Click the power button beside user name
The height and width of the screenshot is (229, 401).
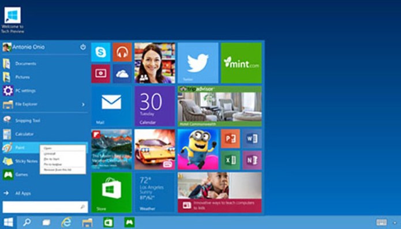[x=83, y=47]
